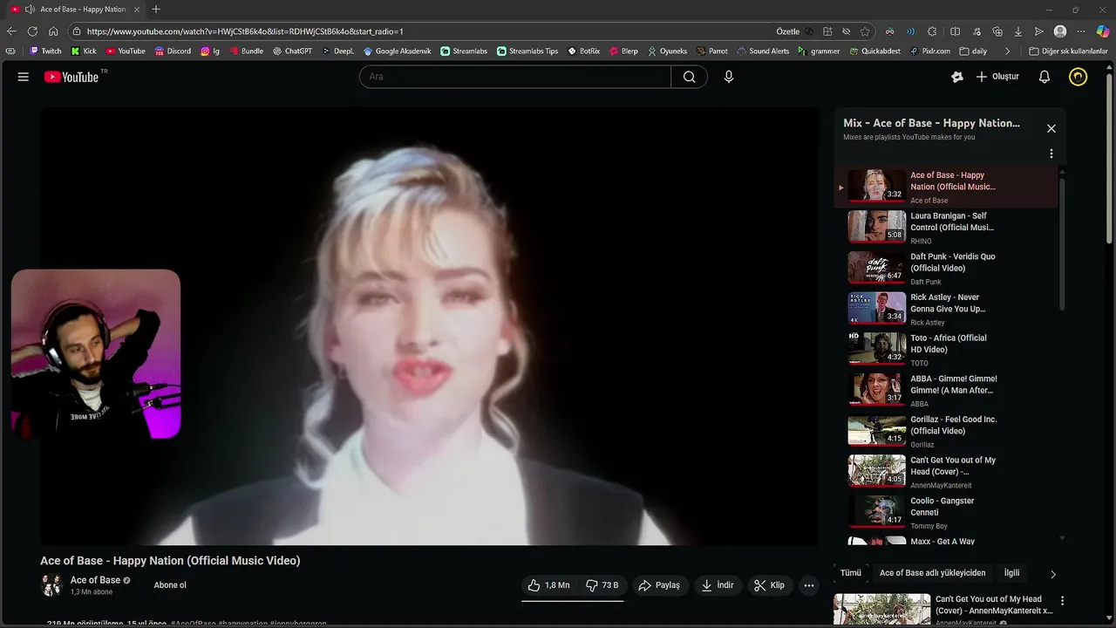Viewport: 1116px width, 628px height.
Task: Select the İlgili filter chip
Action: (x=1011, y=573)
